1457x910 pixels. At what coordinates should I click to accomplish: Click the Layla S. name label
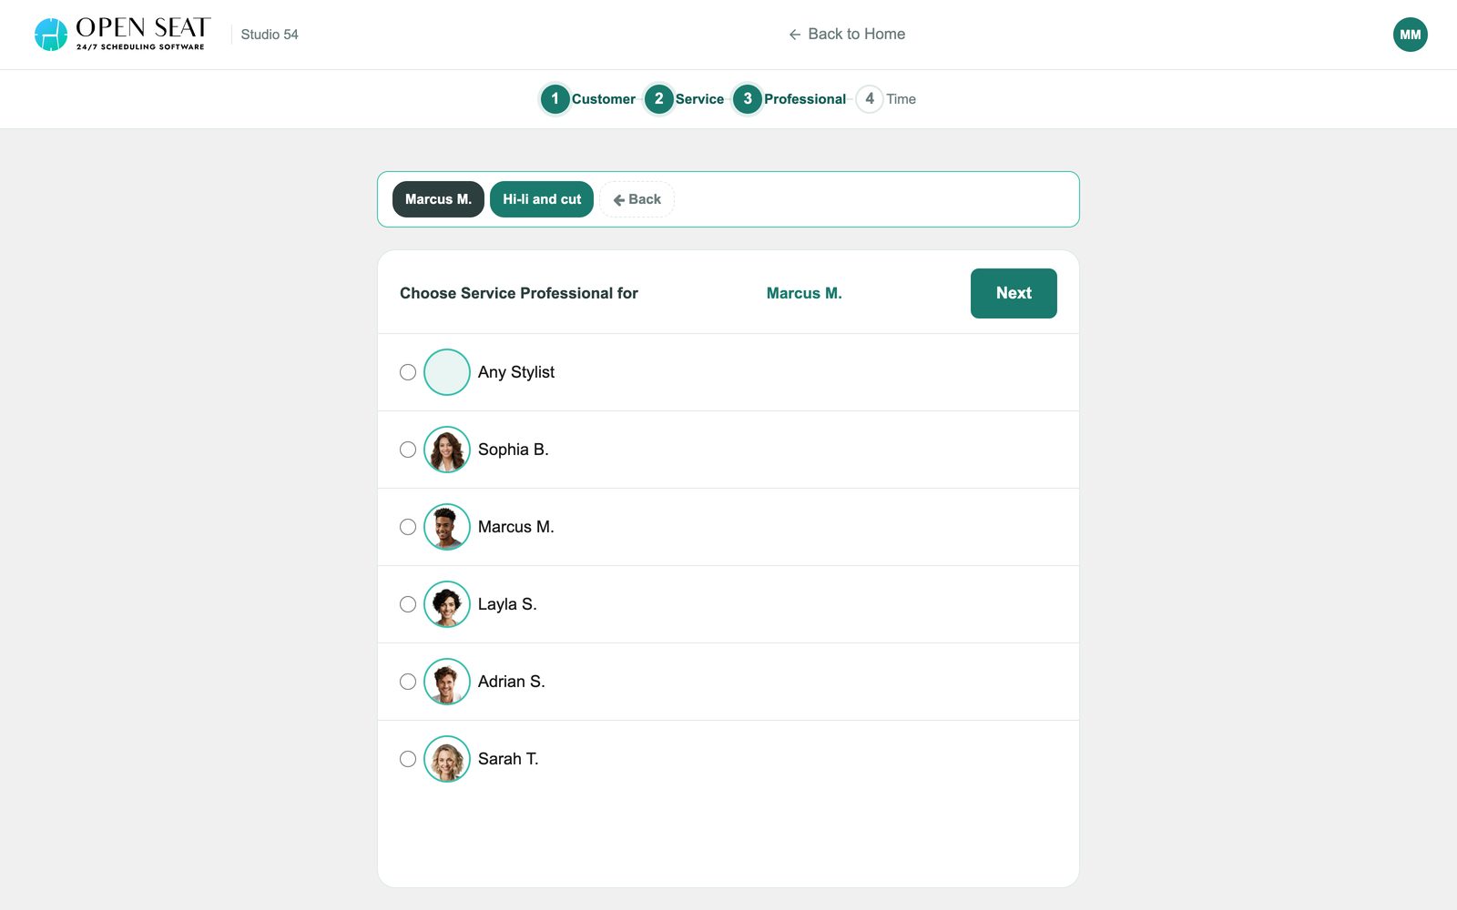point(507,604)
